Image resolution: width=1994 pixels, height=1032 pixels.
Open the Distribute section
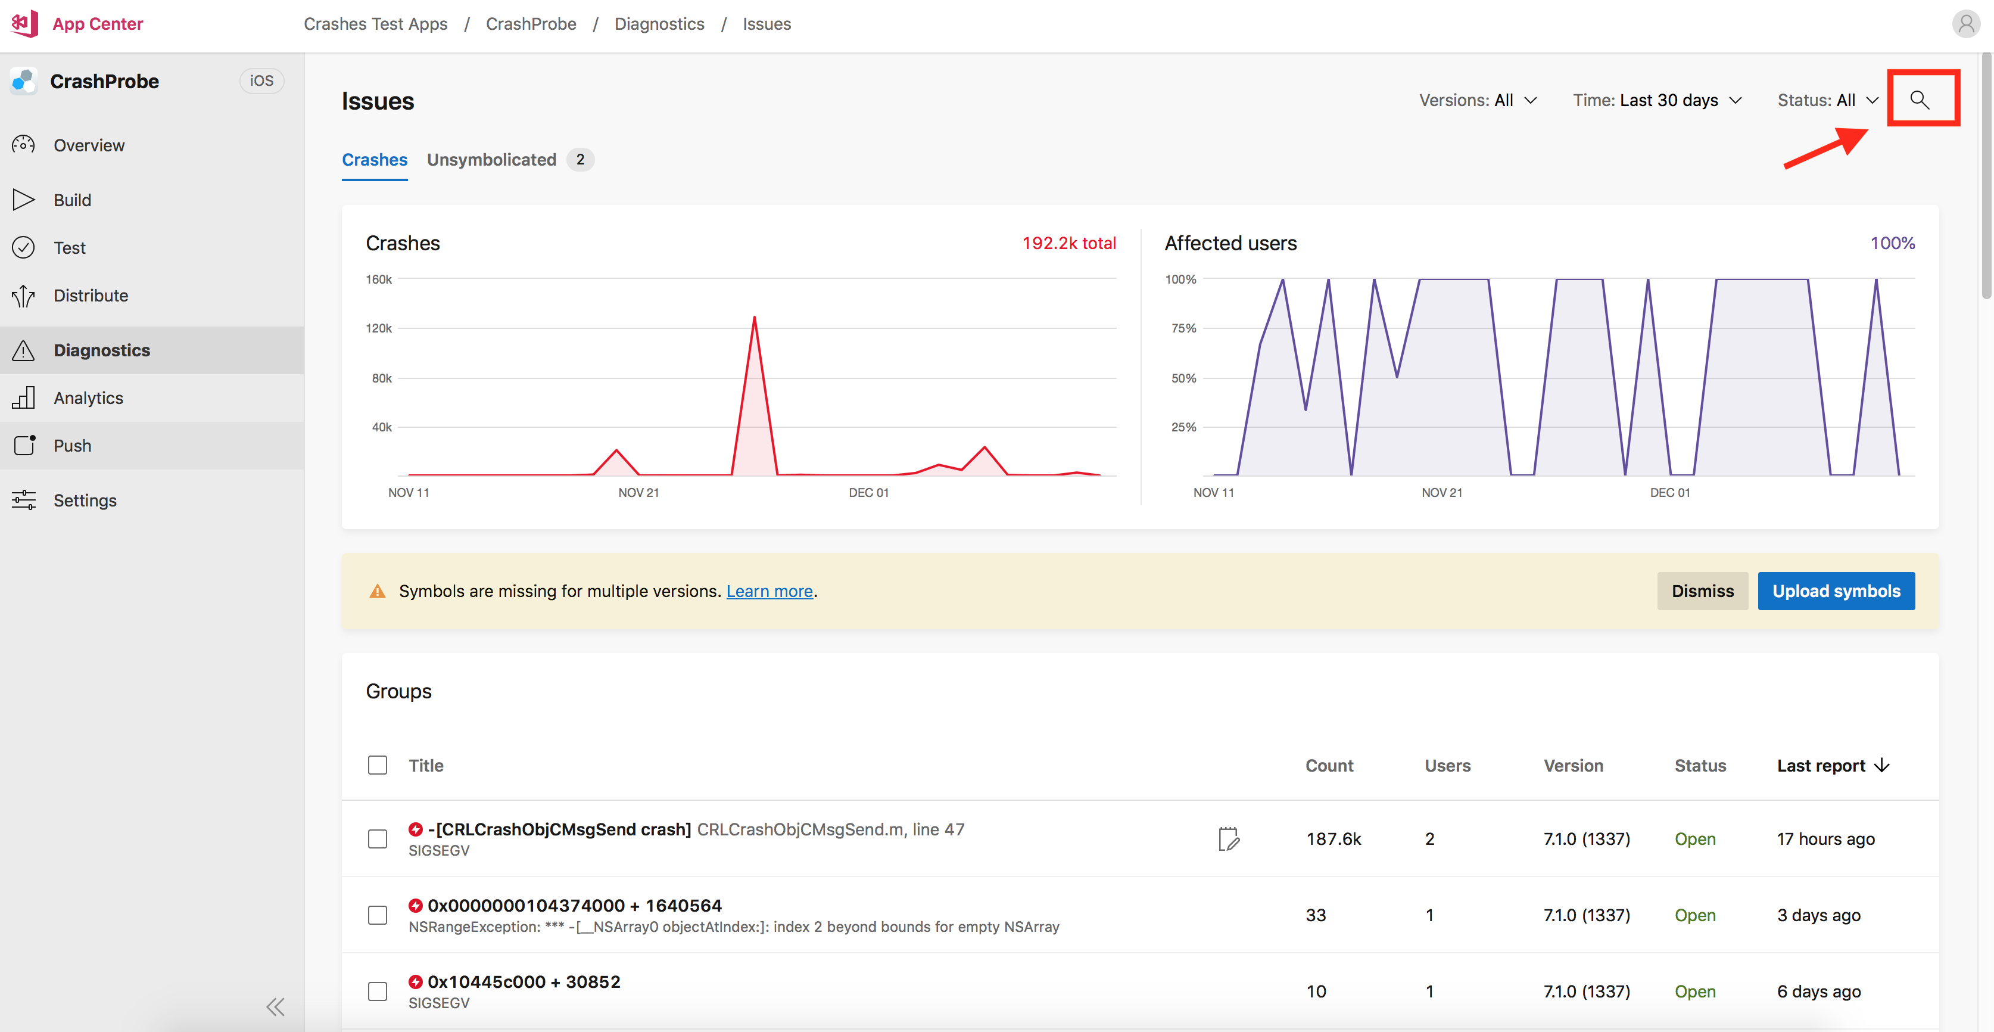(x=89, y=295)
